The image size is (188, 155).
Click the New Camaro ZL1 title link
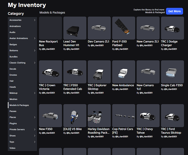pyautogui.click(x=148, y=42)
